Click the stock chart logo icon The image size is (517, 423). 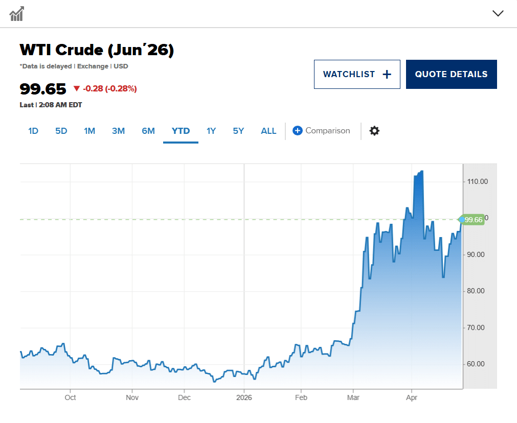17,13
